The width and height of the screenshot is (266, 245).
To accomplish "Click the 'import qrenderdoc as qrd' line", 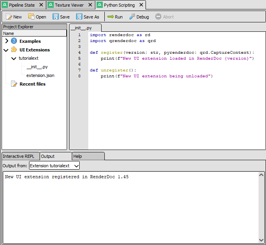I will pos(123,41).
